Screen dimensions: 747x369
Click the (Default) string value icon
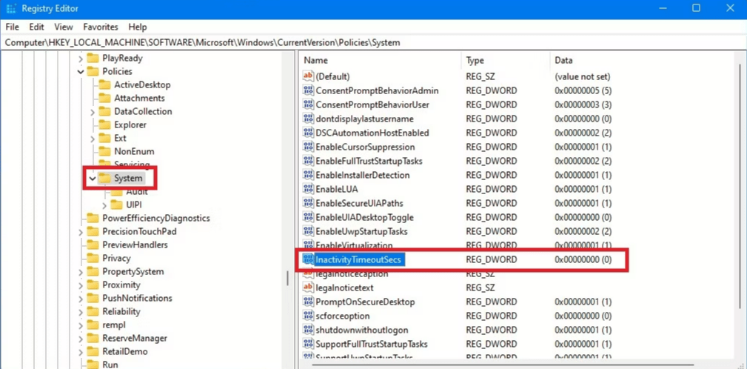tap(308, 76)
